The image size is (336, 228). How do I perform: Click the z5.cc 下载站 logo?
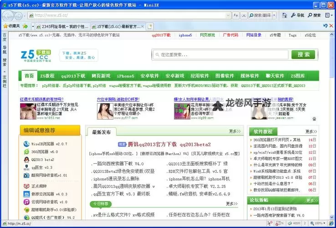click(36, 56)
